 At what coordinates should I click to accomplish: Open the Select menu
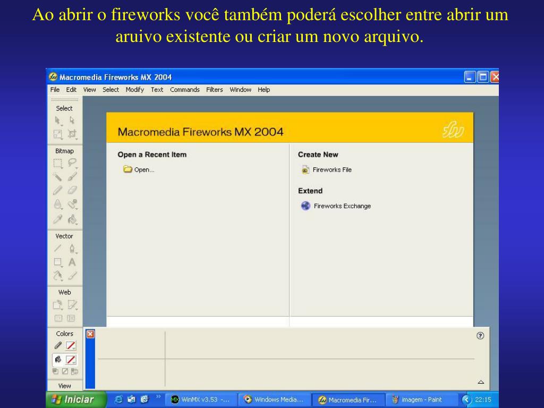[110, 89]
